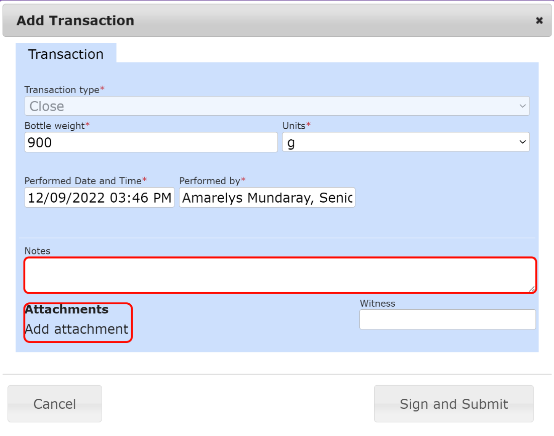The width and height of the screenshot is (554, 436).
Task: Click the Performed Date and Time field
Action: click(99, 198)
